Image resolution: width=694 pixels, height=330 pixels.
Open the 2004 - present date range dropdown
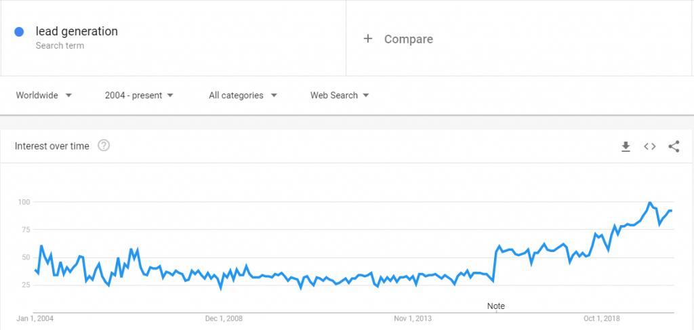pyautogui.click(x=139, y=95)
